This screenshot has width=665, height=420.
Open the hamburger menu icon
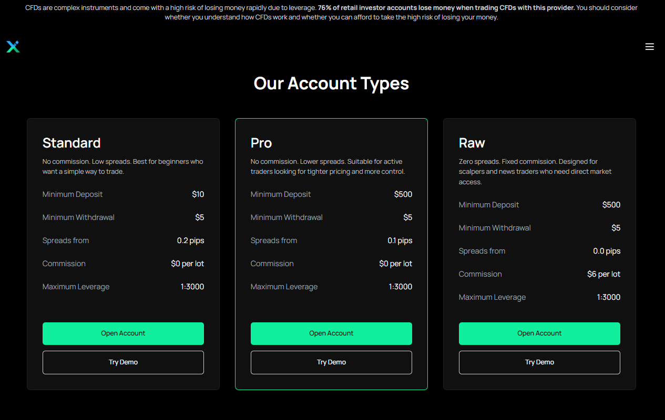point(649,47)
